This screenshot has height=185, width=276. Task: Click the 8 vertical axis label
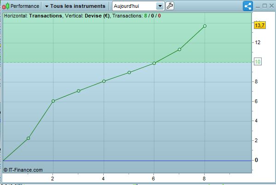tap(256, 81)
